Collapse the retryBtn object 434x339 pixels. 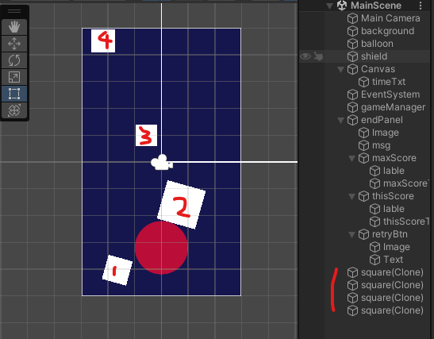(351, 234)
